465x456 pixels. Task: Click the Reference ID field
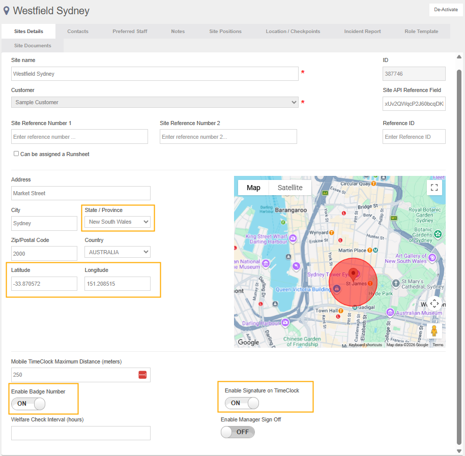pos(414,137)
